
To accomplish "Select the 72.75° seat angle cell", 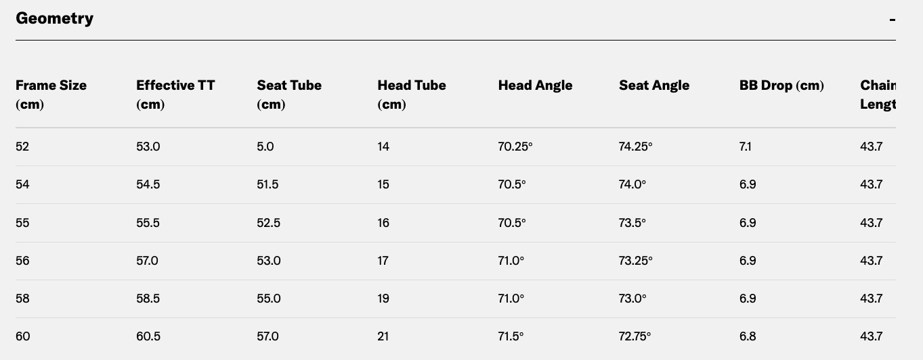I will (x=635, y=336).
